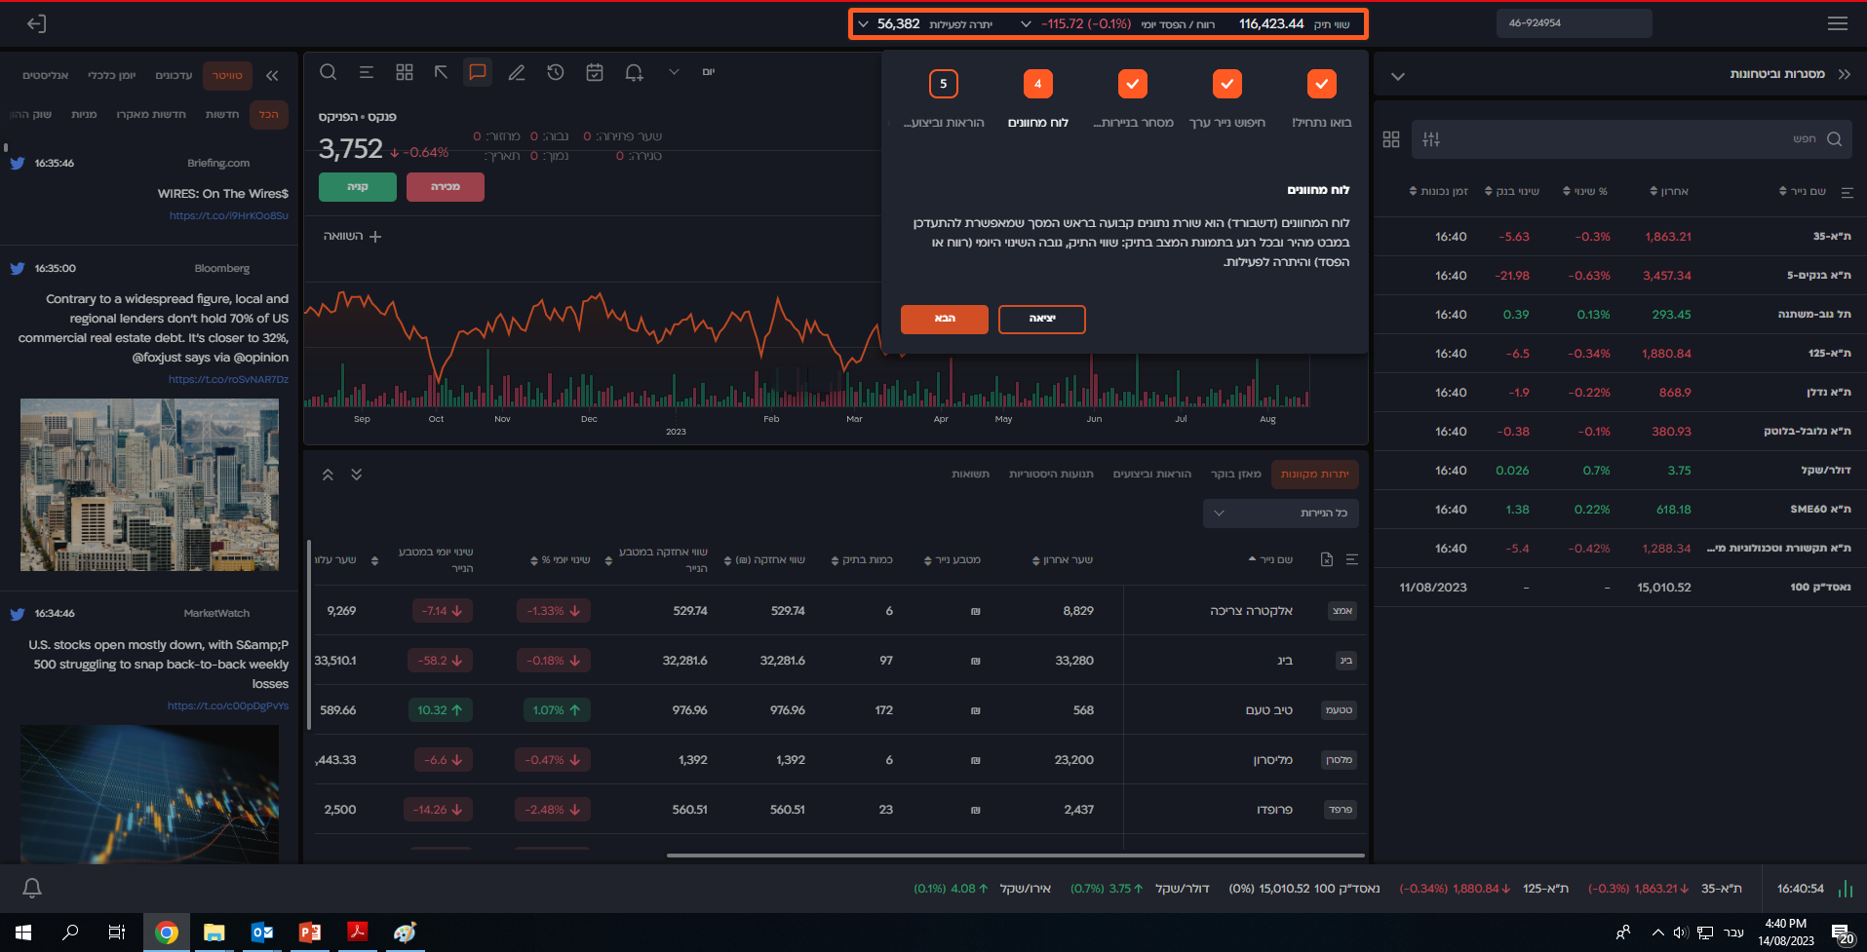This screenshot has width=1867, height=952.
Task: Switch to the 'תנועות היסטוריות' tab
Action: pyautogui.click(x=1051, y=475)
